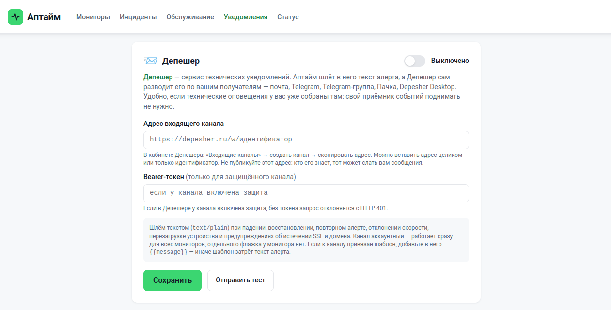Screen dimensions: 611x310
Task: Click the Адрес входящего канала label
Action: (x=184, y=124)
